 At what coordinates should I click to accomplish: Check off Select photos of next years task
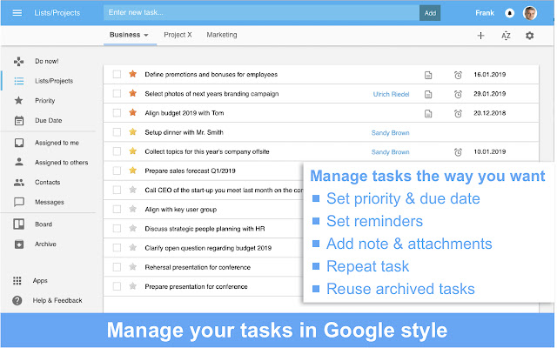click(x=117, y=93)
